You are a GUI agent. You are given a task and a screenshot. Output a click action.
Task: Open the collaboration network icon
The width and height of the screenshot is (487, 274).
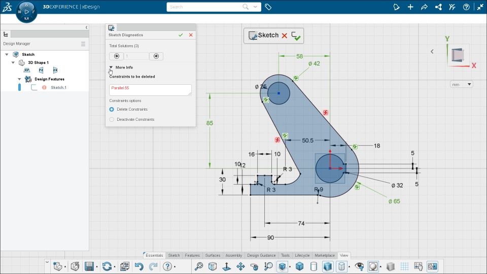[438, 7]
